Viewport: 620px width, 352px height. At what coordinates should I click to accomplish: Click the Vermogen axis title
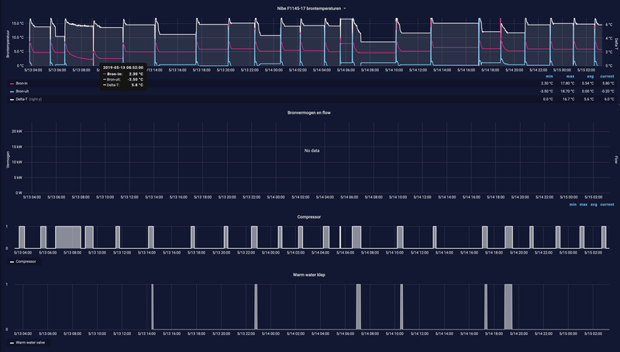point(8,160)
